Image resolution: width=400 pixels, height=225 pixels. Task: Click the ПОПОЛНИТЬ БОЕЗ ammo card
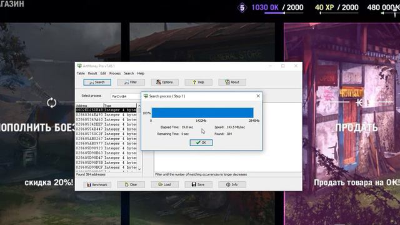pos(60,124)
